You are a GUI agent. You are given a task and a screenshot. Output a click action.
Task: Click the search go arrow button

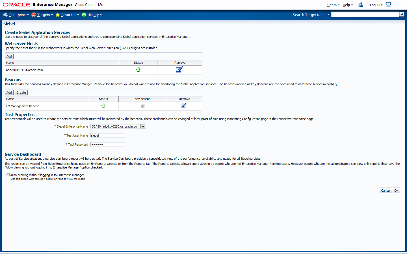pos(402,14)
